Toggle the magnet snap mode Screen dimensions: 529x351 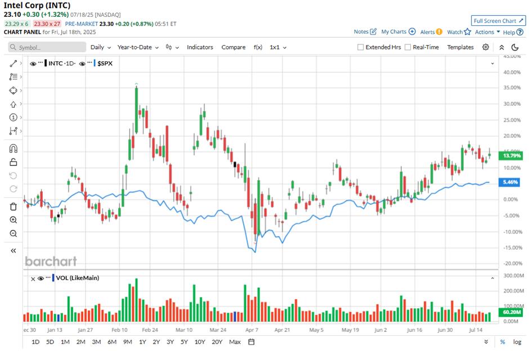pyautogui.click(x=13, y=148)
